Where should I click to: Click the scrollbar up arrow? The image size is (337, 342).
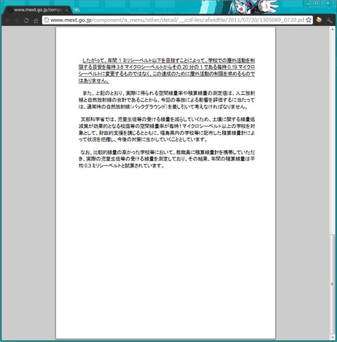(332, 30)
